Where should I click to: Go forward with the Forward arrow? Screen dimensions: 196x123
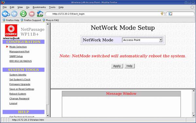[x=14, y=14]
